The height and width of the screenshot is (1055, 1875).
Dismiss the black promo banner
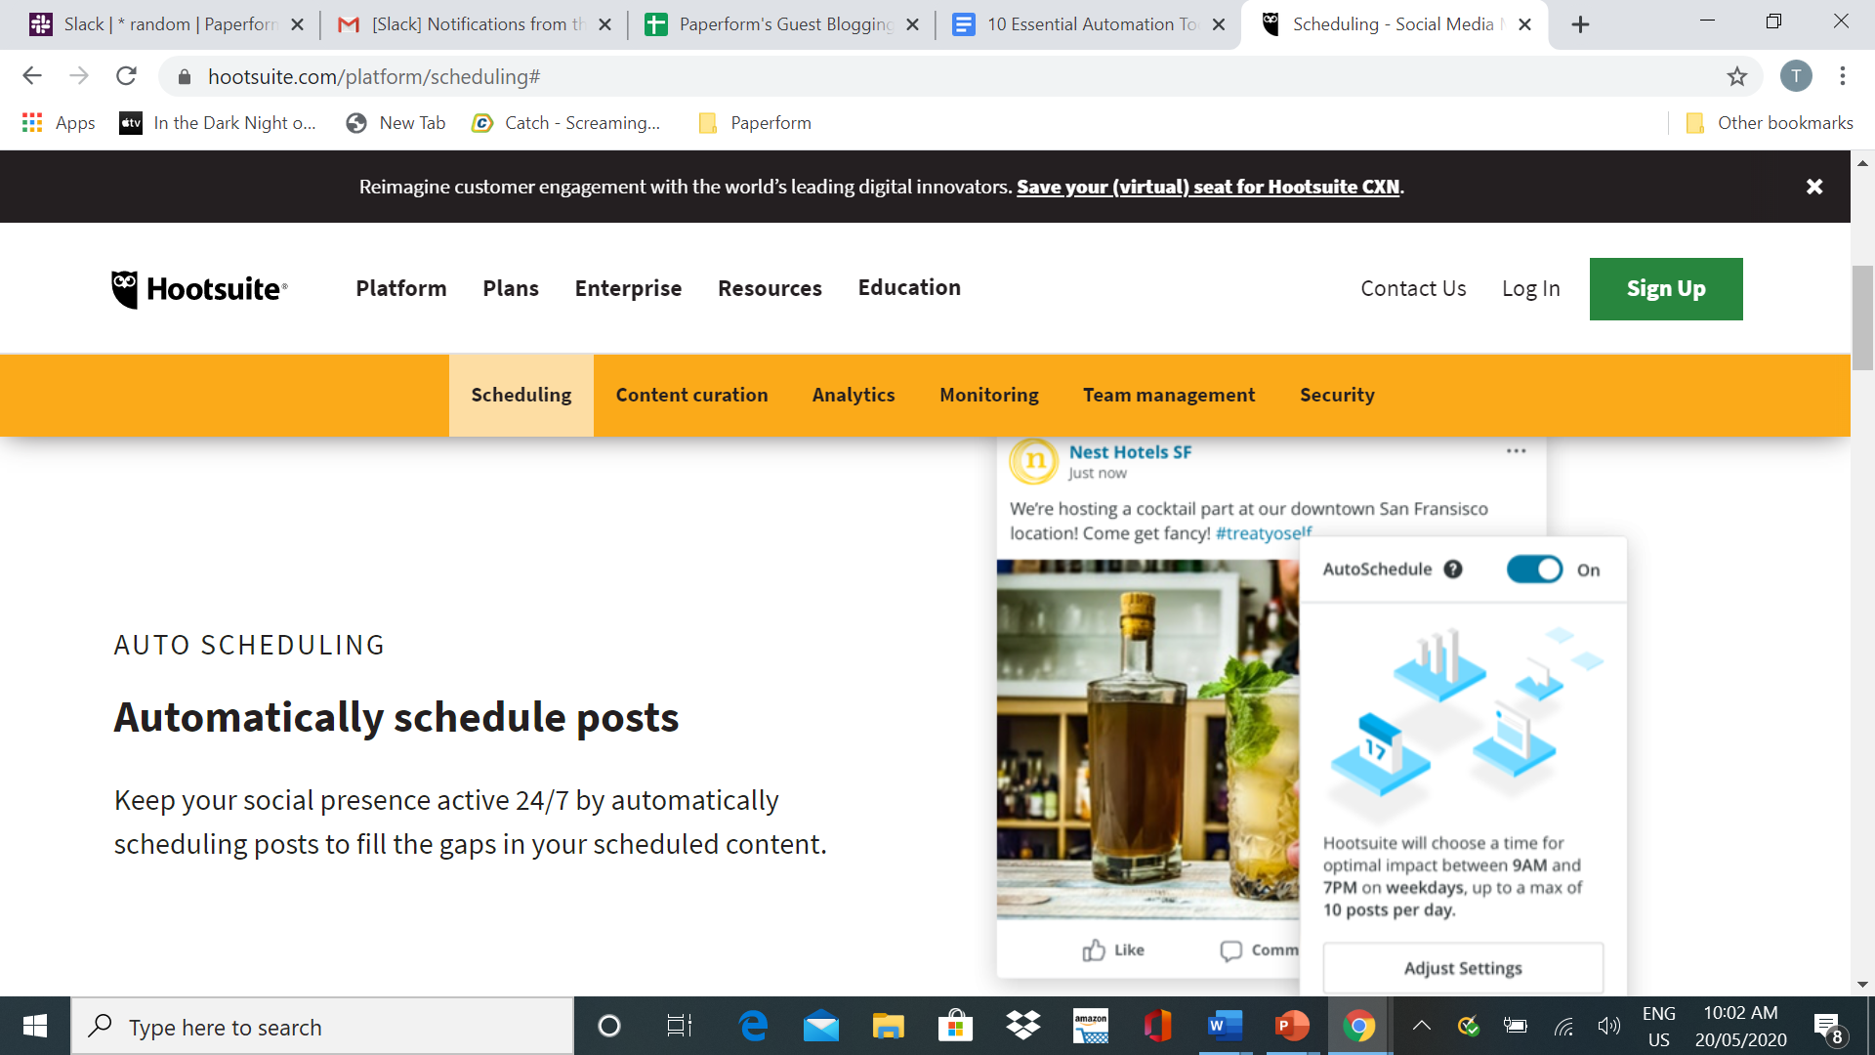pyautogui.click(x=1813, y=187)
